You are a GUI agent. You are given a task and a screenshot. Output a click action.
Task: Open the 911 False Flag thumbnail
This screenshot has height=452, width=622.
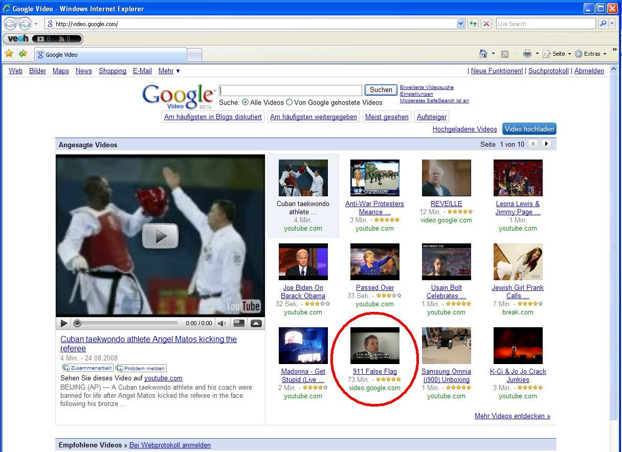374,346
